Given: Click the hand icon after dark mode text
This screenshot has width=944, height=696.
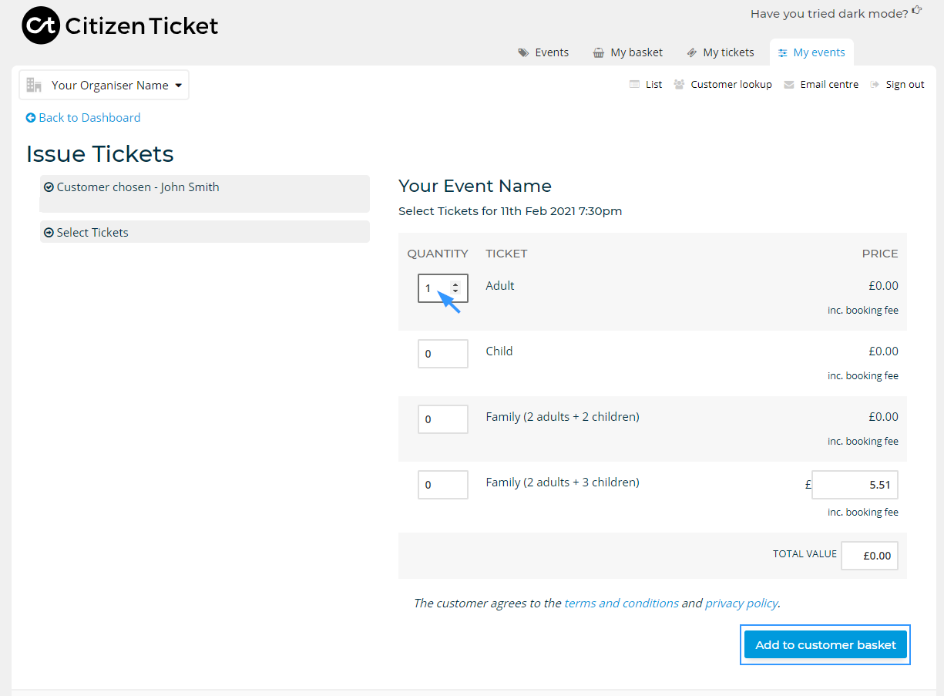Looking at the screenshot, I should 918,9.
